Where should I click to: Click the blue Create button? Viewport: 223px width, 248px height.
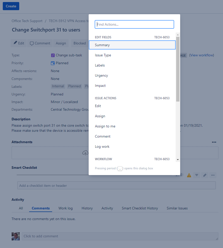pyautogui.click(x=11, y=6)
